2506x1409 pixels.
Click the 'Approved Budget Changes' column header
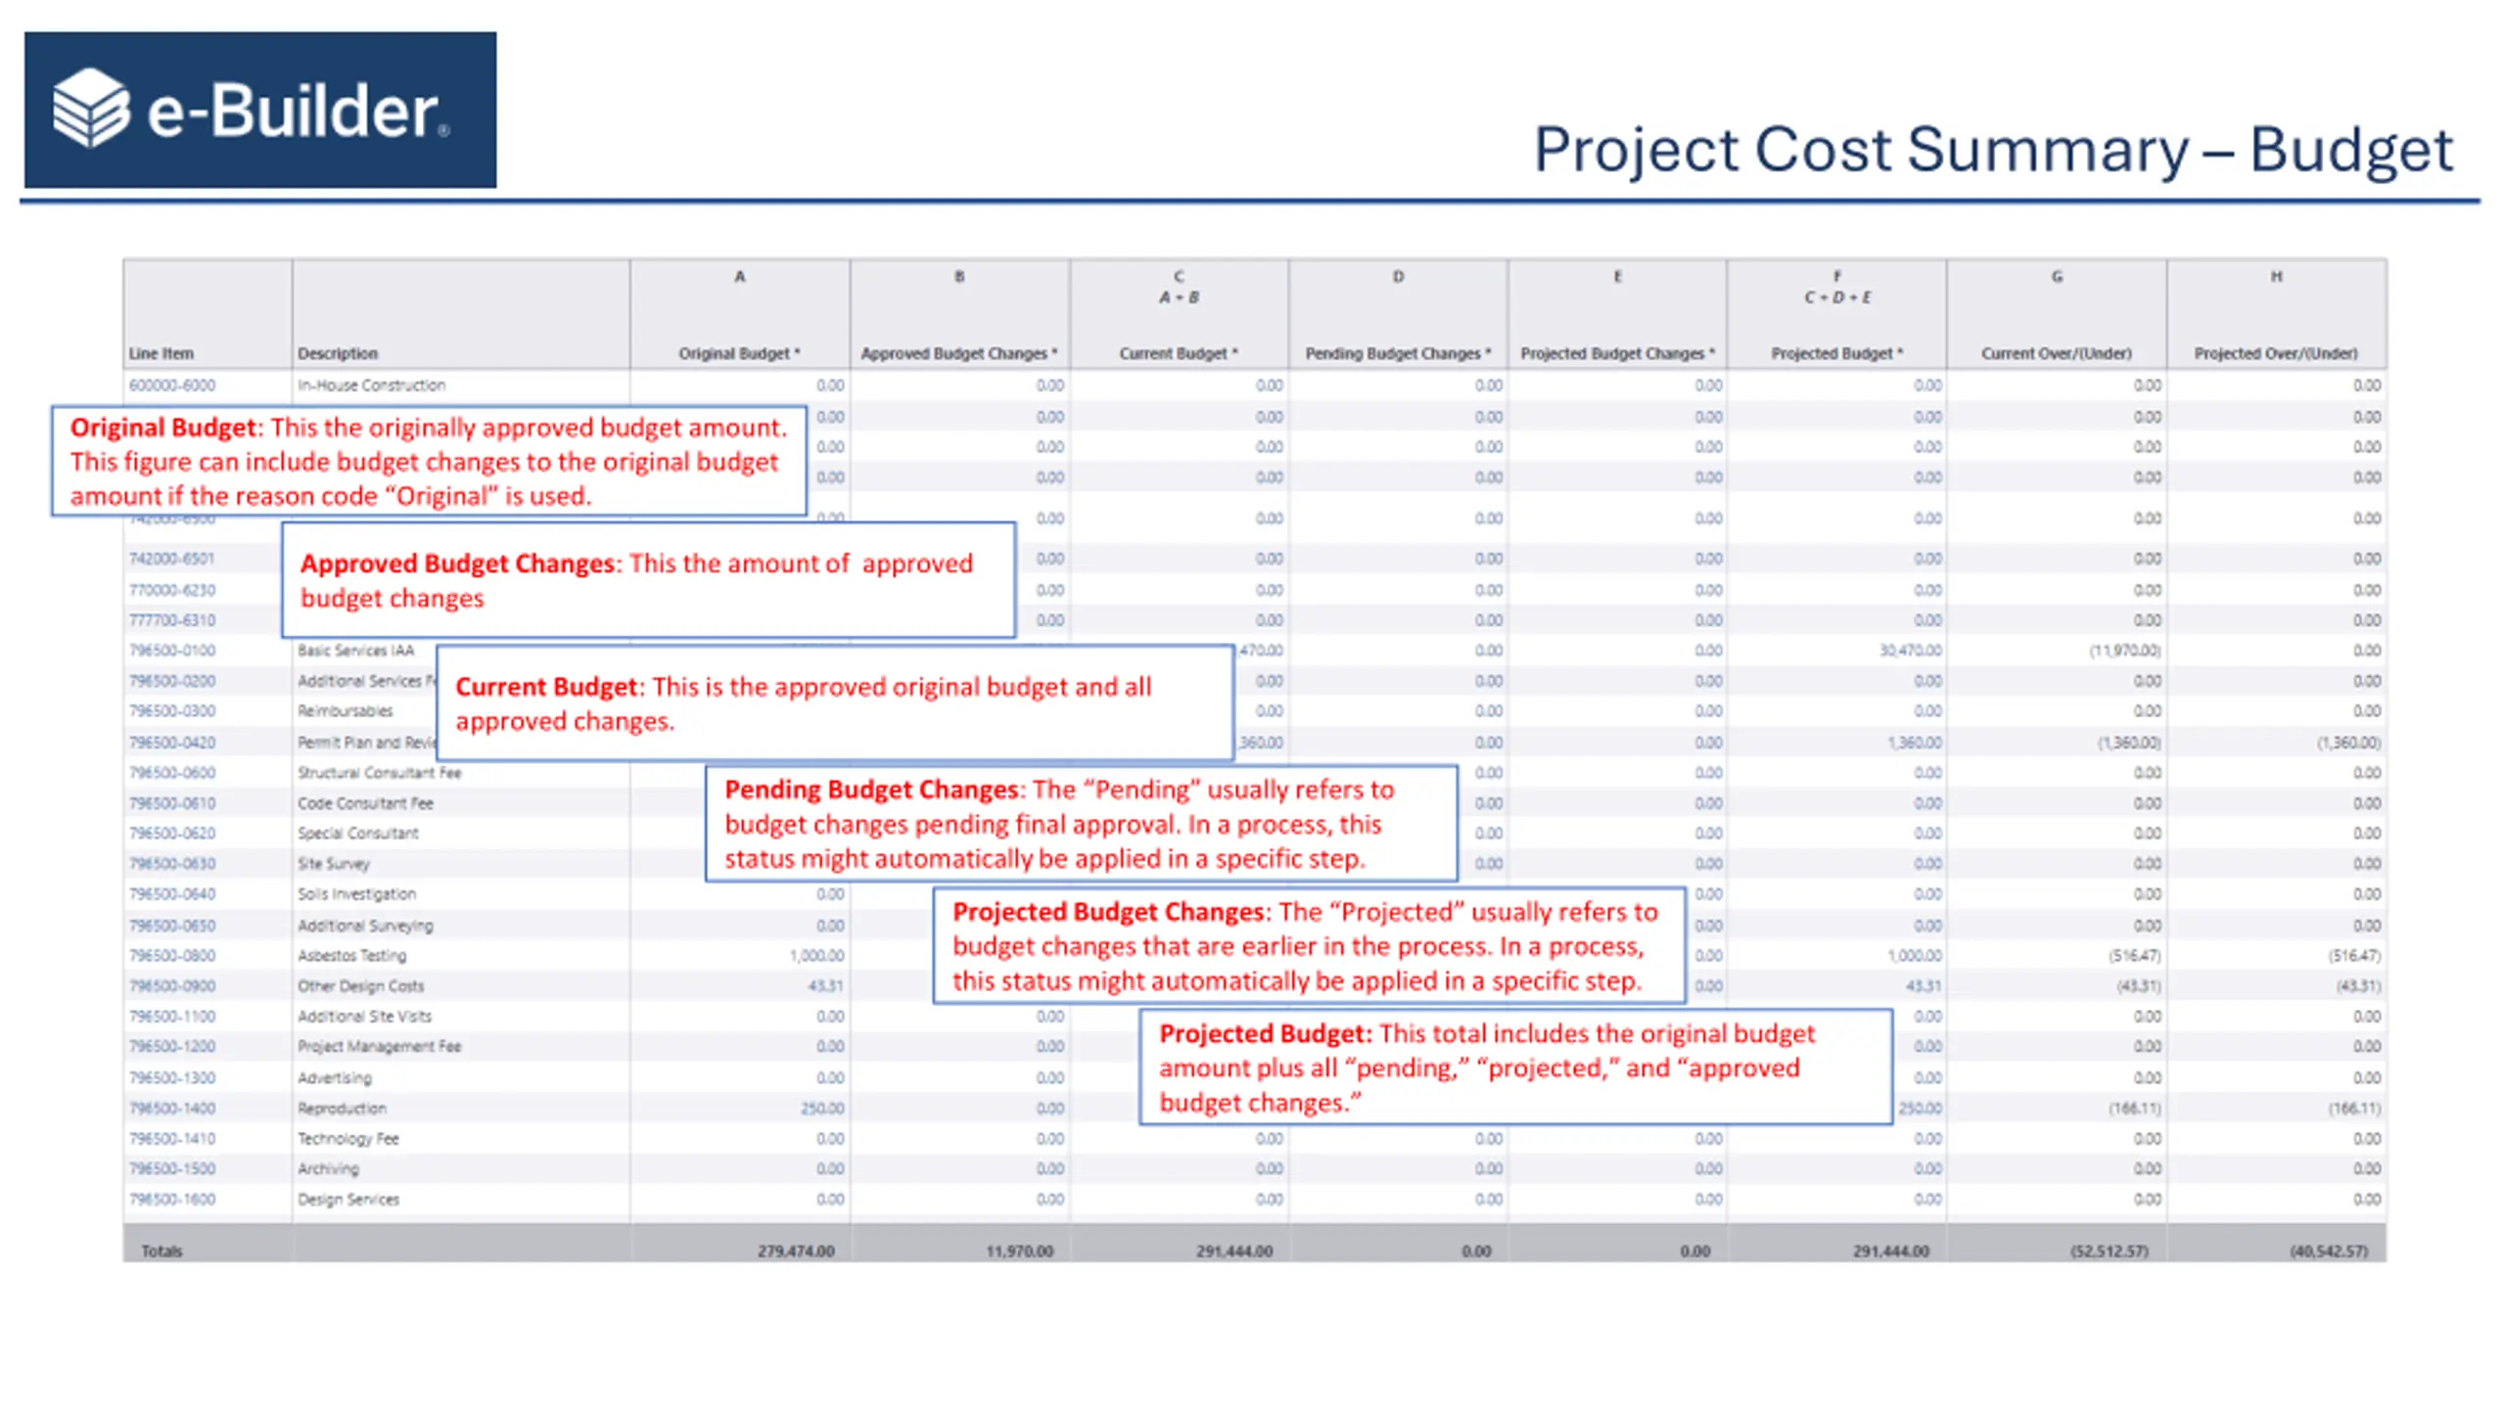click(959, 353)
